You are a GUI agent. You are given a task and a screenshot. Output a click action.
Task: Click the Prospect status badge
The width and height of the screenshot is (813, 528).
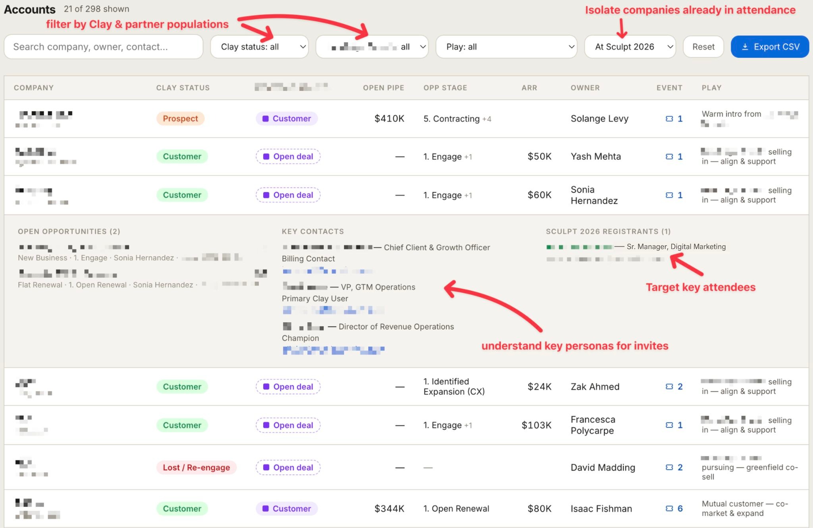(x=180, y=119)
